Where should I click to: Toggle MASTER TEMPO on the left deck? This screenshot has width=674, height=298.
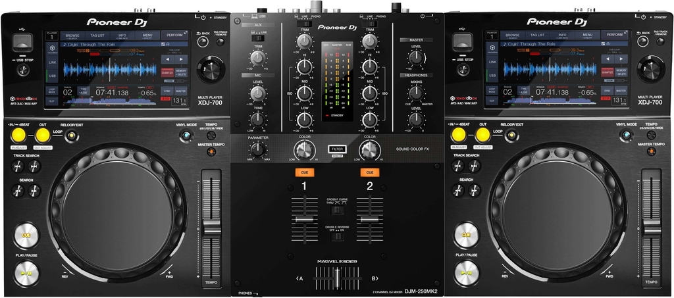211,152
